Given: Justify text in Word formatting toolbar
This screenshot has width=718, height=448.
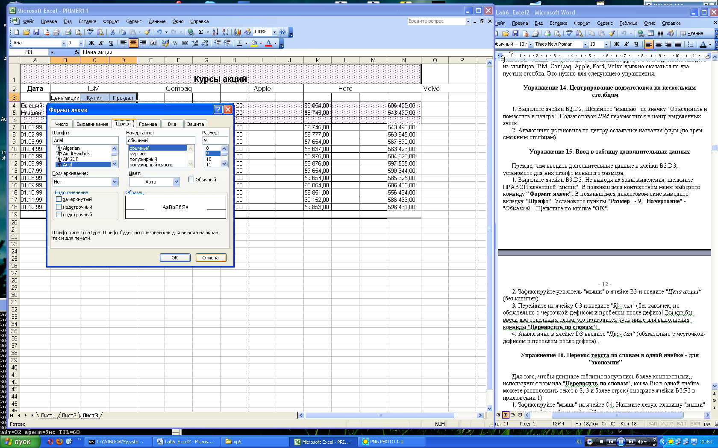Looking at the screenshot, I should pos(678,44).
